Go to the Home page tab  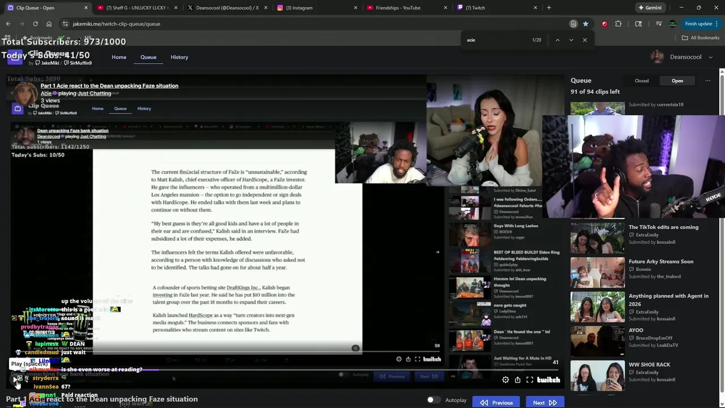click(x=119, y=57)
